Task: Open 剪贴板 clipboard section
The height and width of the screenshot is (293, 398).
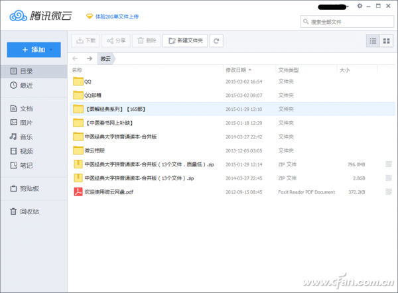Action: (34, 189)
